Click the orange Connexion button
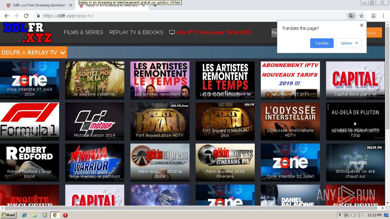390x219 pixels. tap(374, 33)
